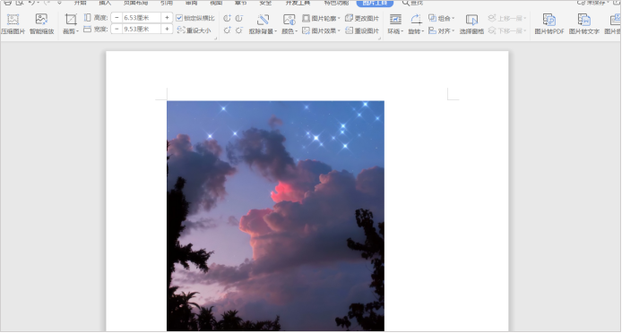This screenshot has width=622, height=333.
Task: Switch to the 图片工具 picture tools tab
Action: pyautogui.click(x=375, y=4)
